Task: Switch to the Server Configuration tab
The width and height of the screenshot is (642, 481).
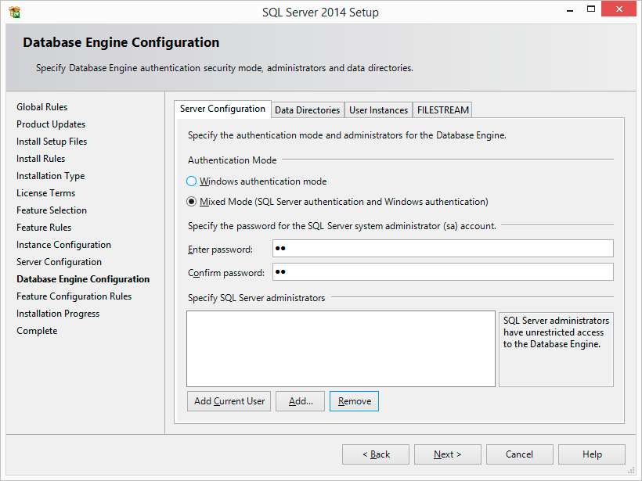Action: (x=222, y=109)
